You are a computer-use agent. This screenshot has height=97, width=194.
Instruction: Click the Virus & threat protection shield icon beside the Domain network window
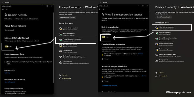60,29
